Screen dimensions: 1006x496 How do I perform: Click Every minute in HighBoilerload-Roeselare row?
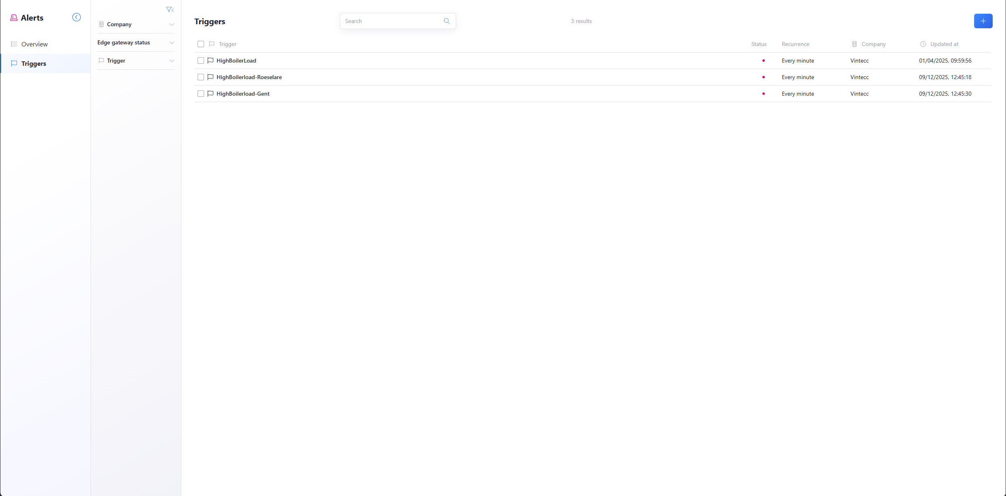click(x=798, y=77)
